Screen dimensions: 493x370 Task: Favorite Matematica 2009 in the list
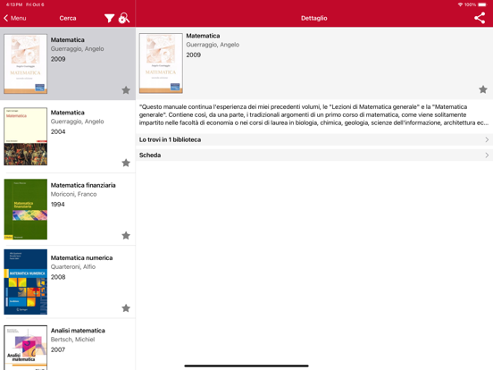coord(126,90)
